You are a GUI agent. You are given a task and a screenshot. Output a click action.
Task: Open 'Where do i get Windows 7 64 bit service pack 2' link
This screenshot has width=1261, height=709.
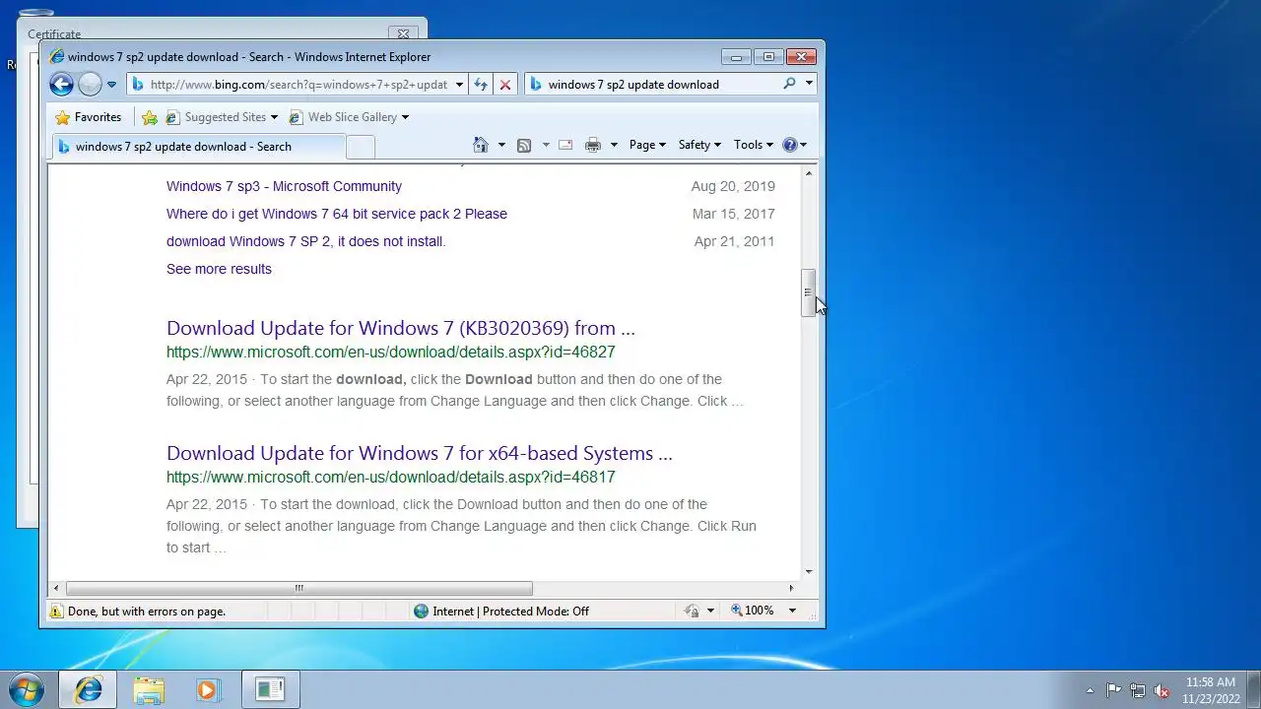coord(337,214)
